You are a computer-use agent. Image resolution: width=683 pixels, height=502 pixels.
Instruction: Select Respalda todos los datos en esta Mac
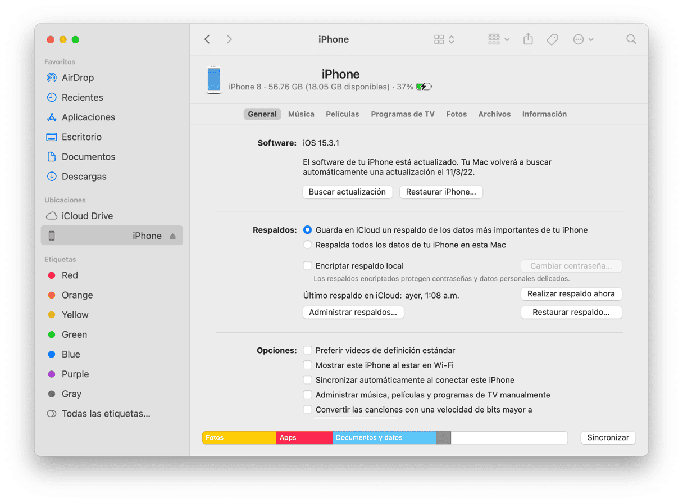coord(307,245)
